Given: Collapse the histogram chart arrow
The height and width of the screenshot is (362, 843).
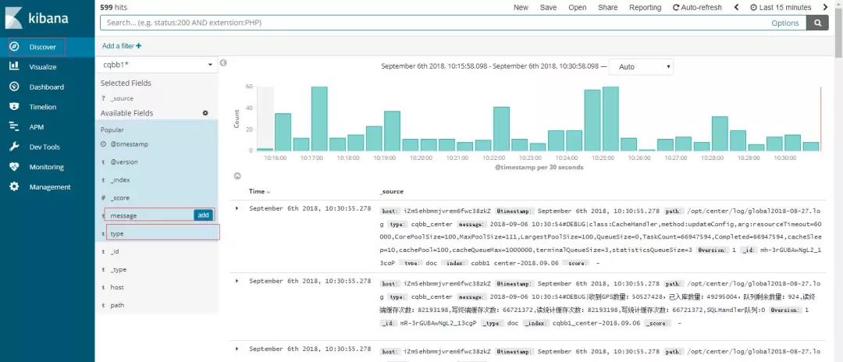Looking at the screenshot, I should pyautogui.click(x=237, y=176).
